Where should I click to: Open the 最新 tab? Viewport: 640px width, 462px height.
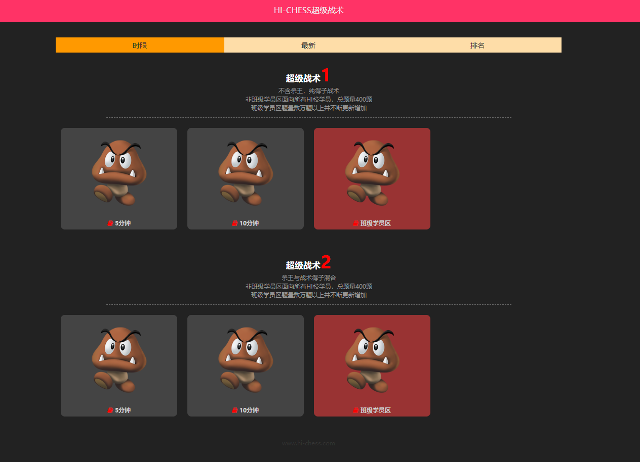(308, 45)
